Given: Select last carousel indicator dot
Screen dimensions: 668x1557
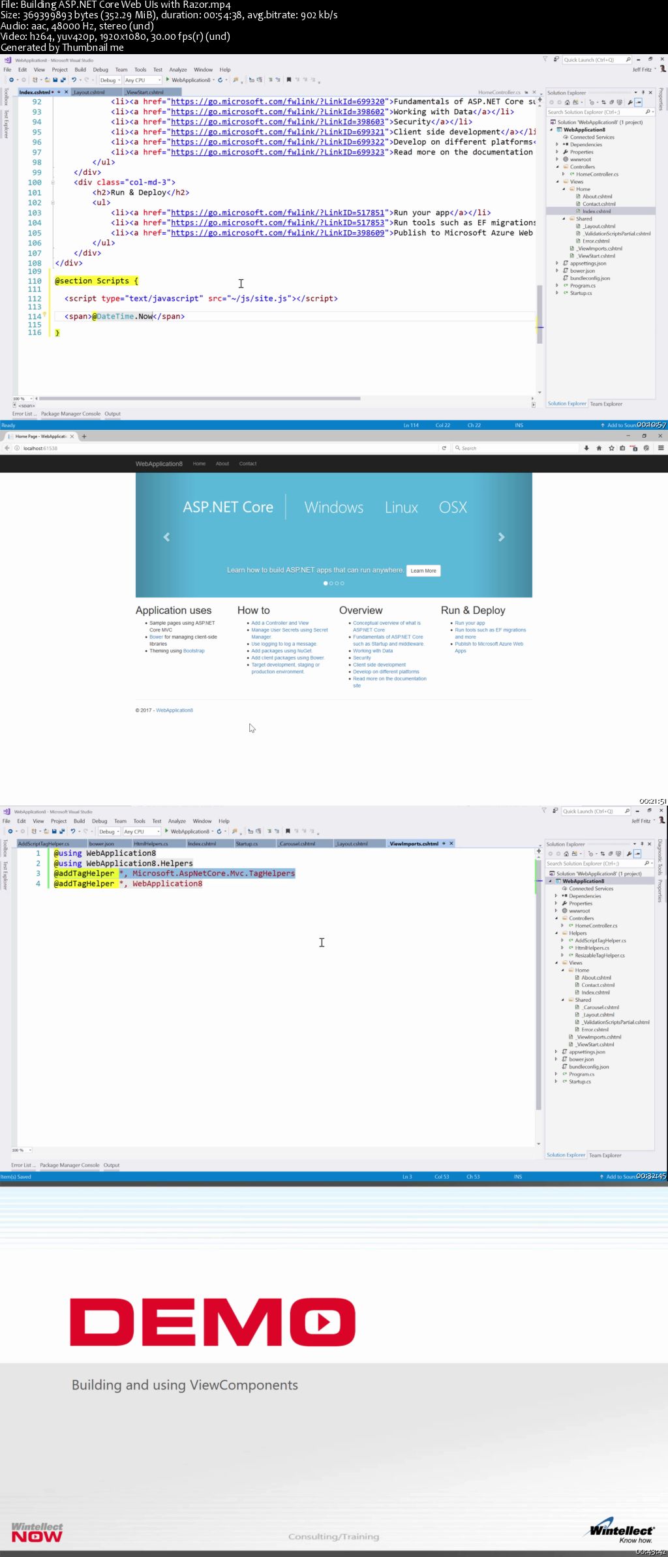Looking at the screenshot, I should point(342,583).
